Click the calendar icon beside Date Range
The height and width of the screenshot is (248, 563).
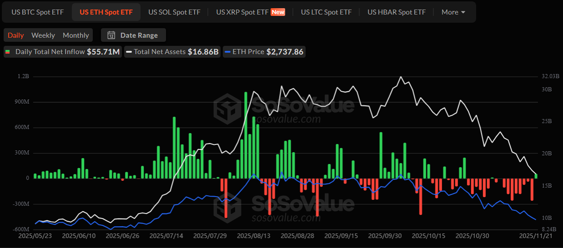[x=111, y=35]
